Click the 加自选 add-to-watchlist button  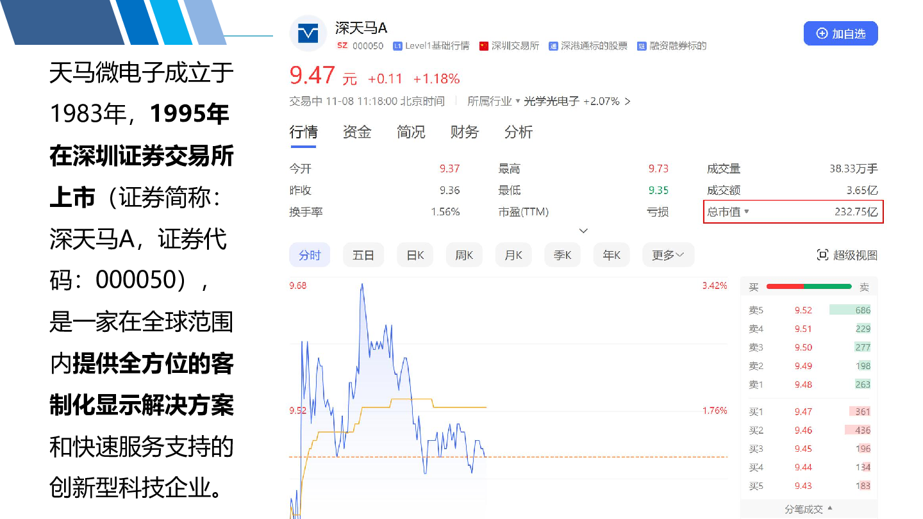[840, 34]
